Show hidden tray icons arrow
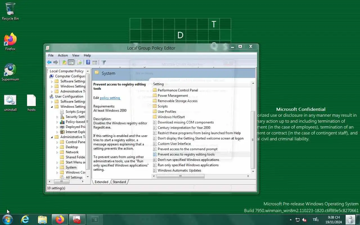This screenshot has width=360, height=225. tap(291, 220)
